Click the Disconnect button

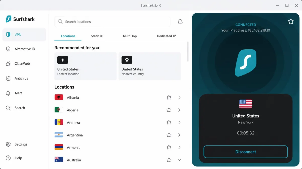(x=246, y=152)
